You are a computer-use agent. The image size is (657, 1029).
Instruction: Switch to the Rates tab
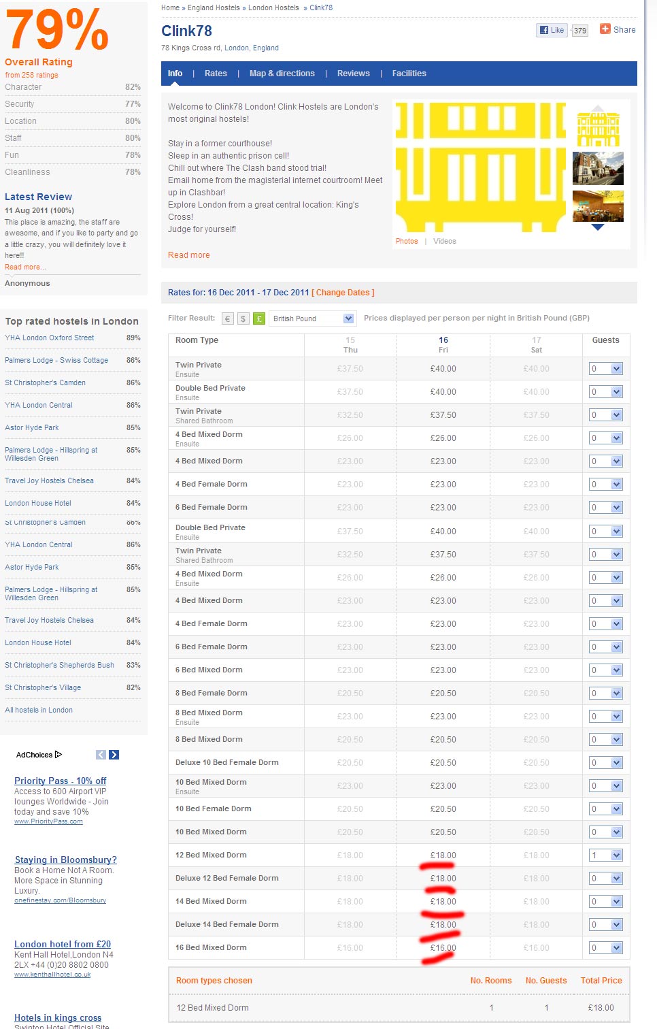(216, 73)
